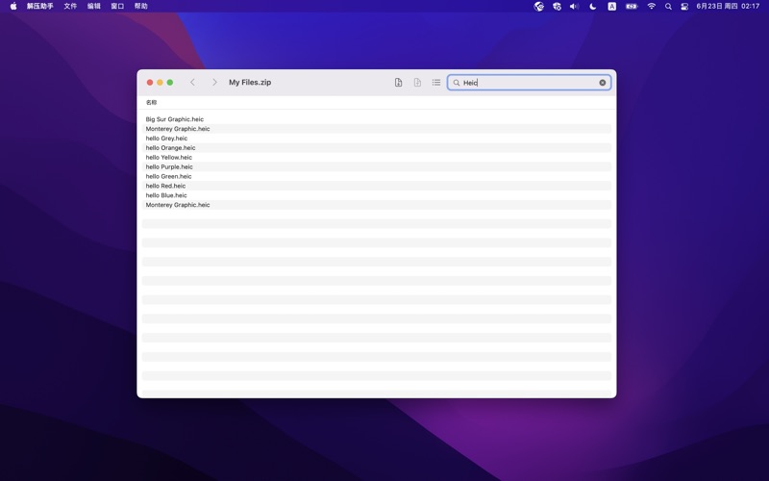Viewport: 769px width, 481px height.
Task: Open the Apple menu
Action: 13,6
